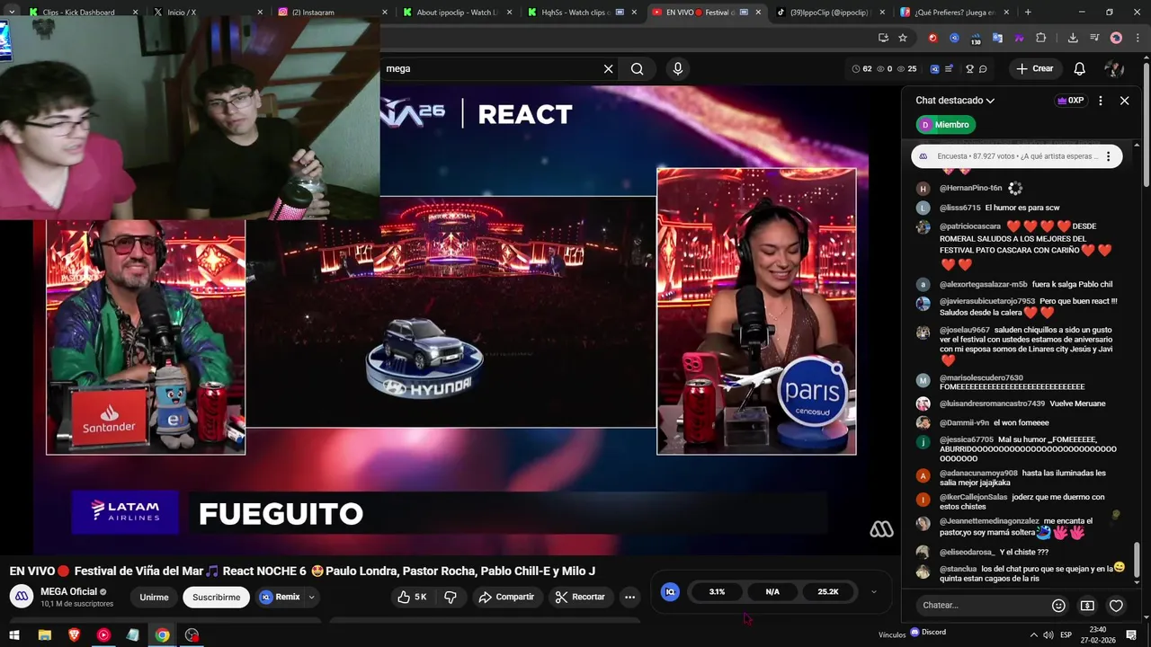Switch to ¿Qué Prefieres? tab
This screenshot has height=647, width=1151.
(957, 13)
